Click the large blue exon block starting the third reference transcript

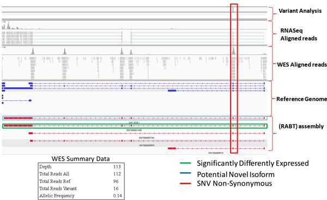point(18,88)
